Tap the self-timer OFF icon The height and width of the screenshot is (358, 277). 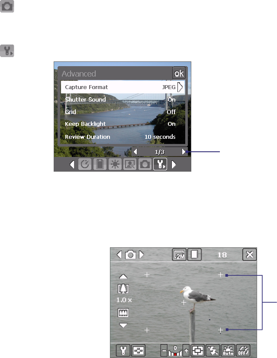243,350
